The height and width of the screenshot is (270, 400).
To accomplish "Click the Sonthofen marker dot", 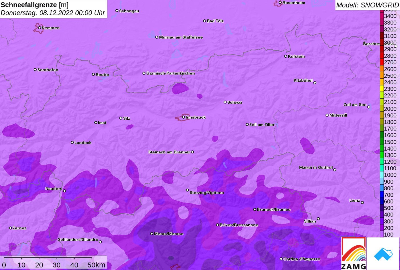I will 35,69.
